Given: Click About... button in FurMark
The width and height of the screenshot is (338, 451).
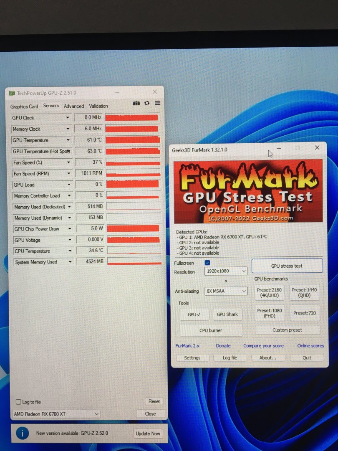Looking at the screenshot, I should (x=268, y=358).
